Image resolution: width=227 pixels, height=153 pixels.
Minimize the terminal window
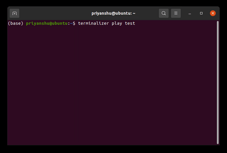[190, 13]
